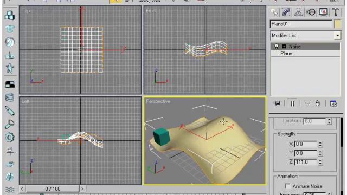Click the Plane01 object name field
This screenshot has height=195, width=347.
(301, 24)
